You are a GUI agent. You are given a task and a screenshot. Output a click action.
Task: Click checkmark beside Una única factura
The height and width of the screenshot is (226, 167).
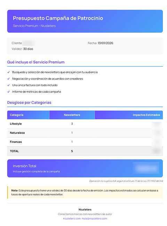8,85
